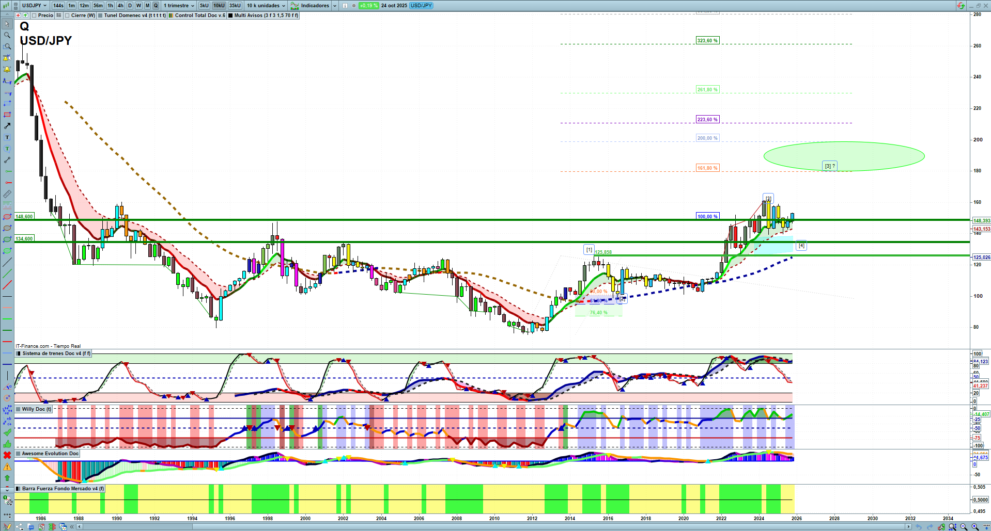
Task: Choose the brown ellipse drawing tool
Action: point(7,228)
